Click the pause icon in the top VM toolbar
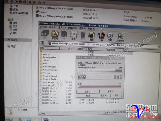Viewport: 161px width, 121px height. pyautogui.click(x=30, y=2)
